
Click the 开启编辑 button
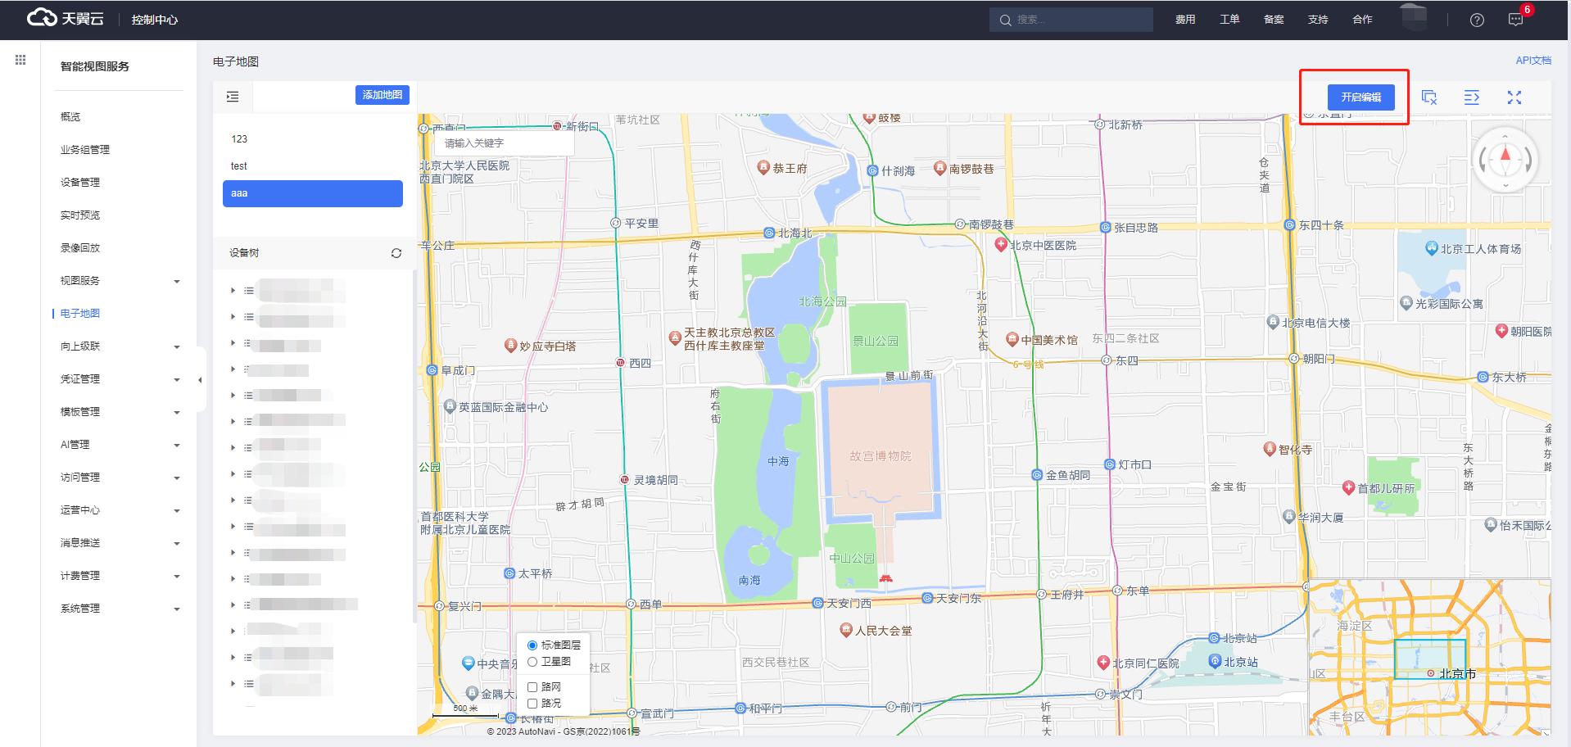click(1360, 97)
